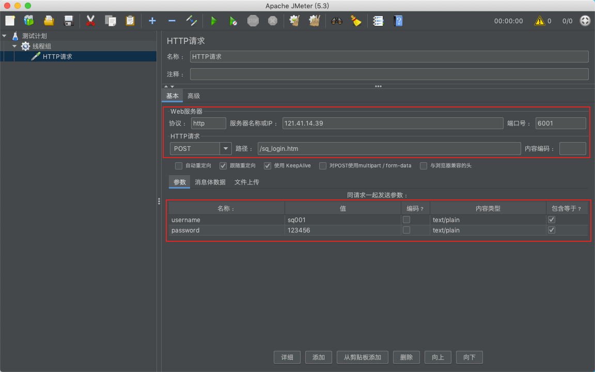Click the blue minus Collapse All icon
The image size is (595, 372).
point(172,21)
